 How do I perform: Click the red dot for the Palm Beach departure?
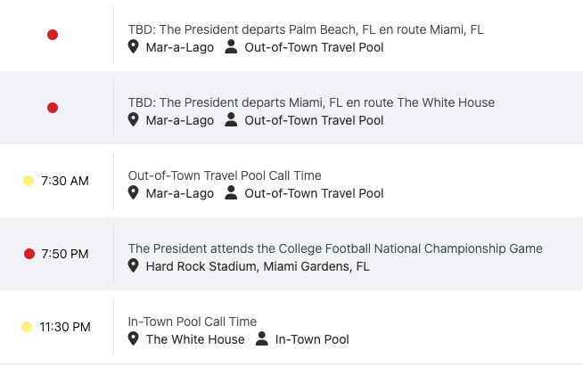coord(53,35)
